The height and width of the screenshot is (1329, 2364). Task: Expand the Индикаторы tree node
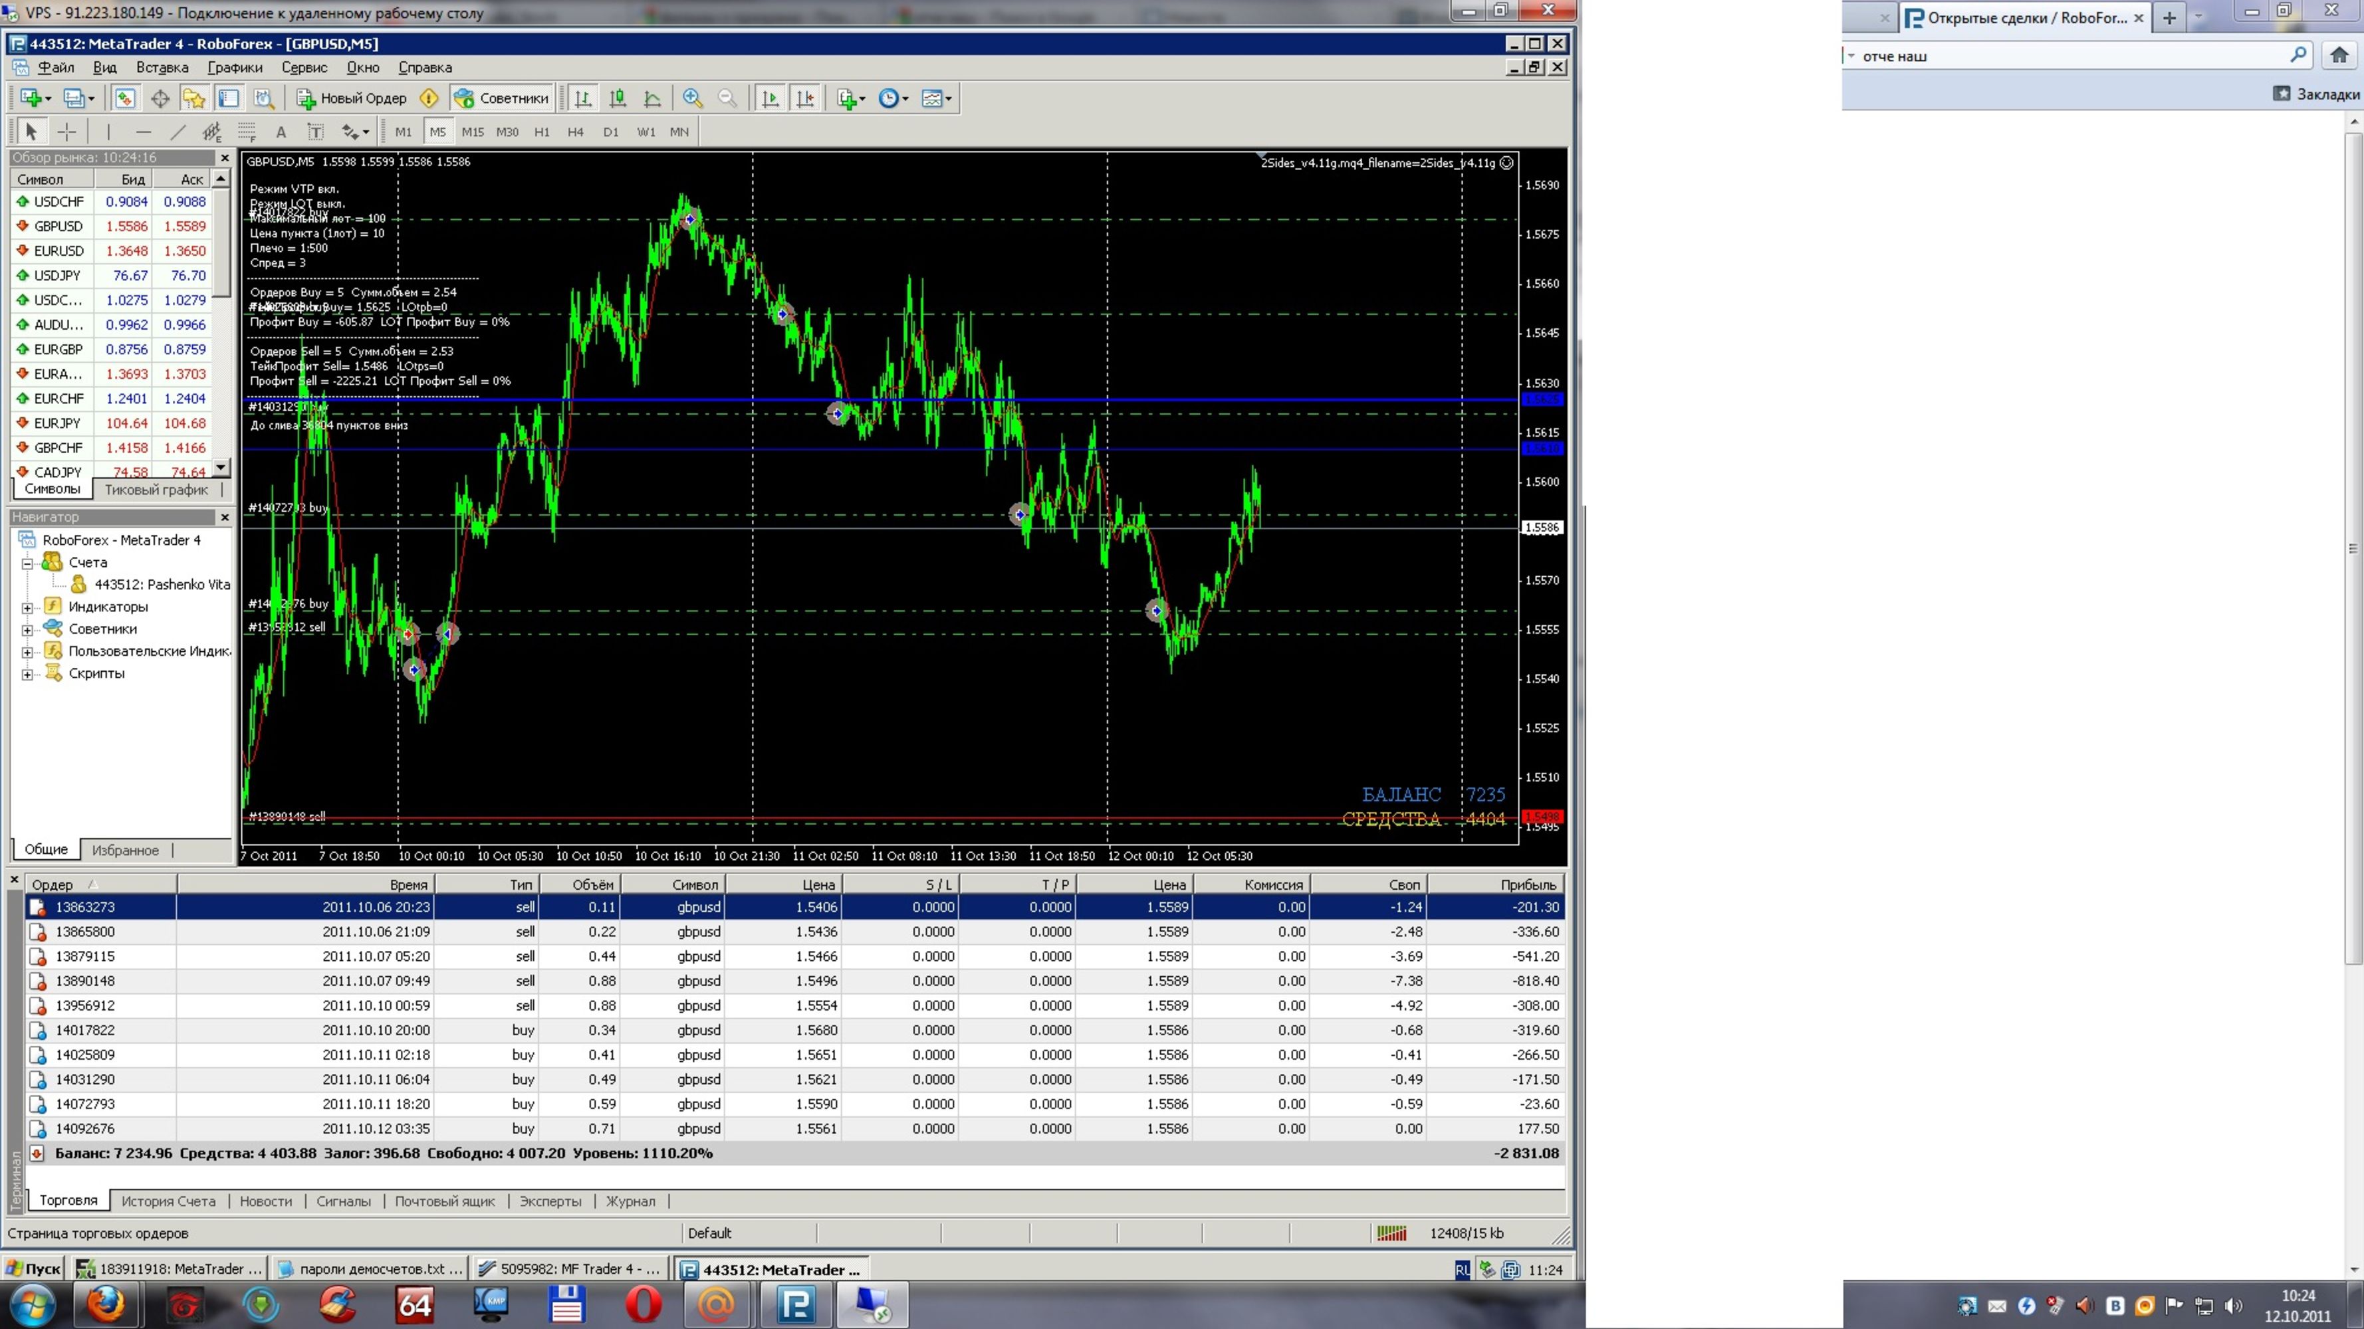click(27, 607)
